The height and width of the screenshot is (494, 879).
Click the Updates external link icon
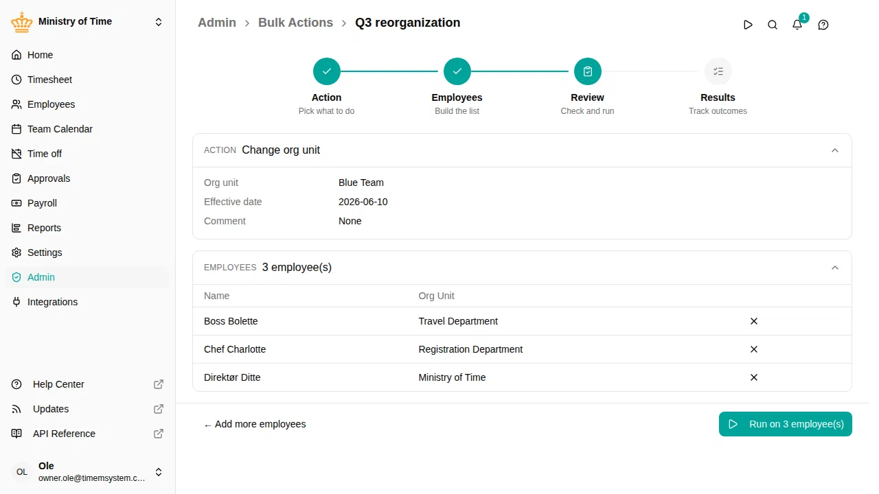coord(159,409)
